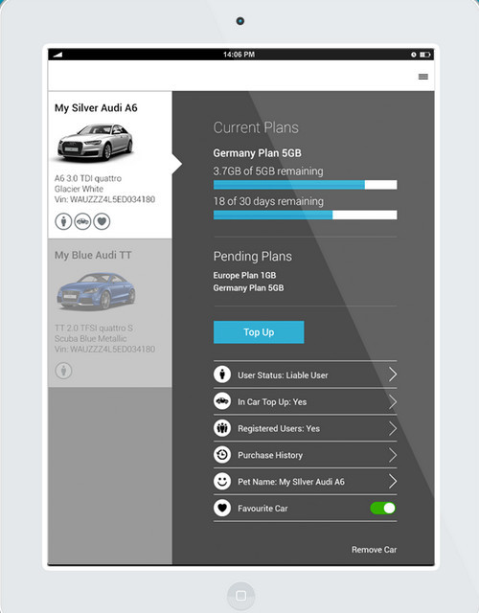Click the Registered Users group icon
The width and height of the screenshot is (479, 613).
coord(222,428)
